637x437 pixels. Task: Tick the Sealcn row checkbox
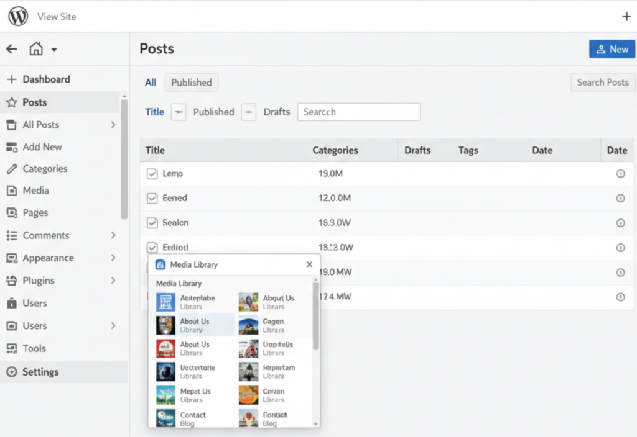tap(152, 223)
